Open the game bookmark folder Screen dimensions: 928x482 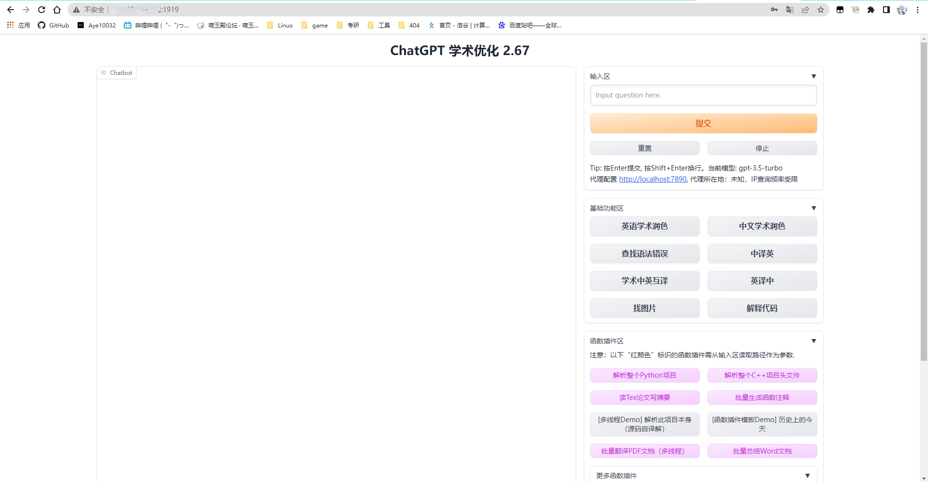click(x=315, y=25)
